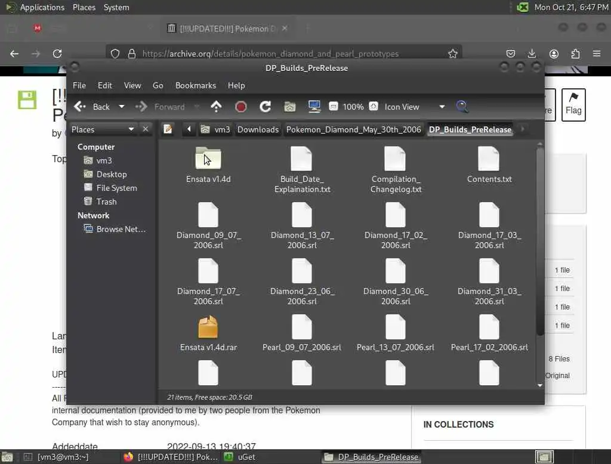Zoom in with the plus icon
This screenshot has height=464, width=611.
pyautogui.click(x=374, y=106)
